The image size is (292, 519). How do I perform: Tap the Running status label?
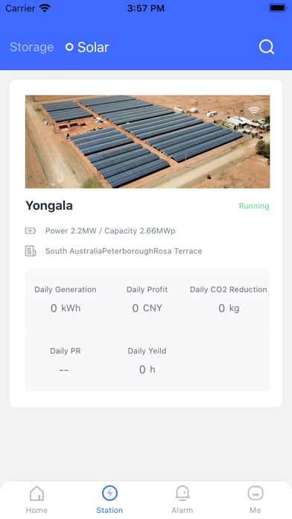point(254,206)
